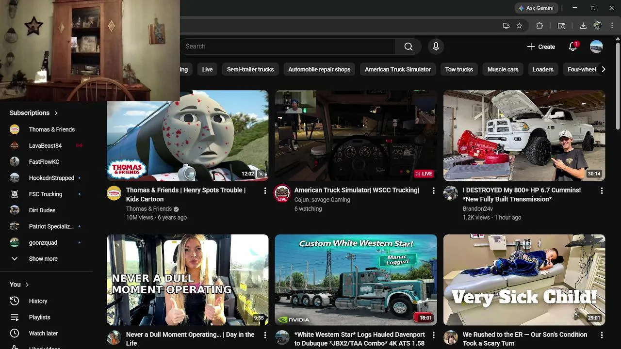The width and height of the screenshot is (621, 349).
Task: Play the American Truck Simulator live thumbnail
Action: (x=356, y=136)
